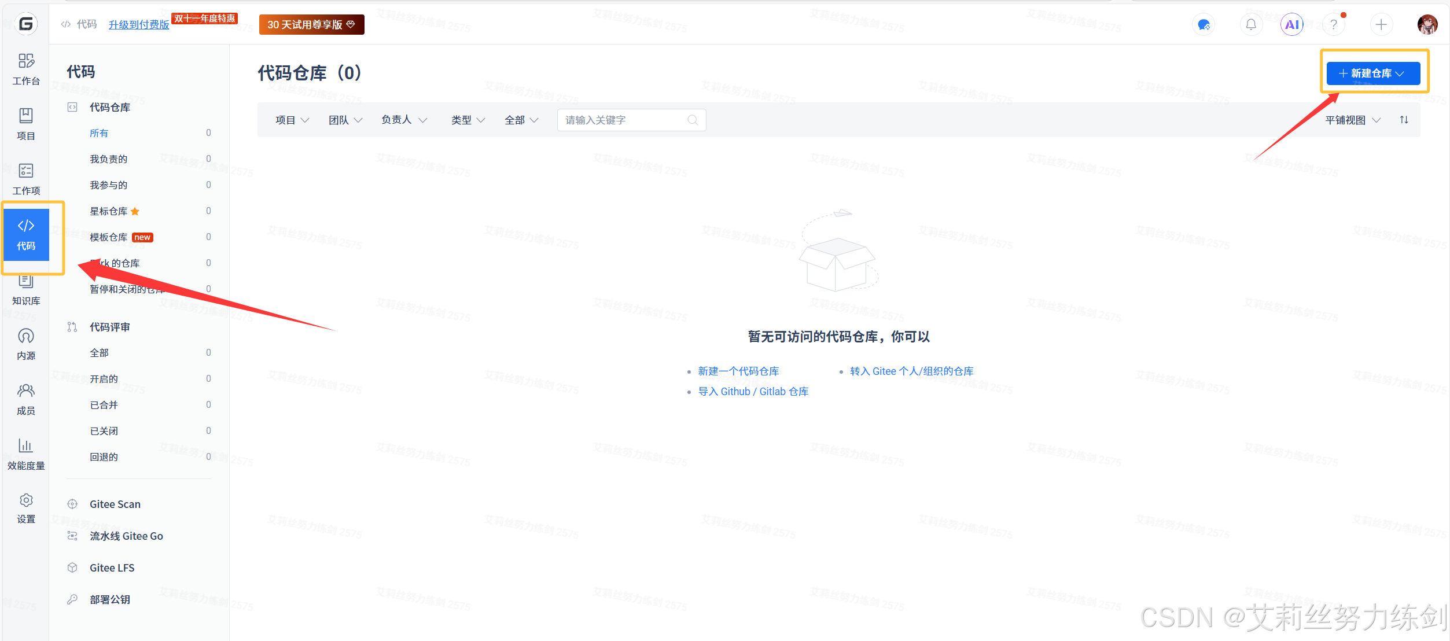The width and height of the screenshot is (1450, 641).
Task: Click the 新建仓库 button
Action: click(x=1372, y=73)
